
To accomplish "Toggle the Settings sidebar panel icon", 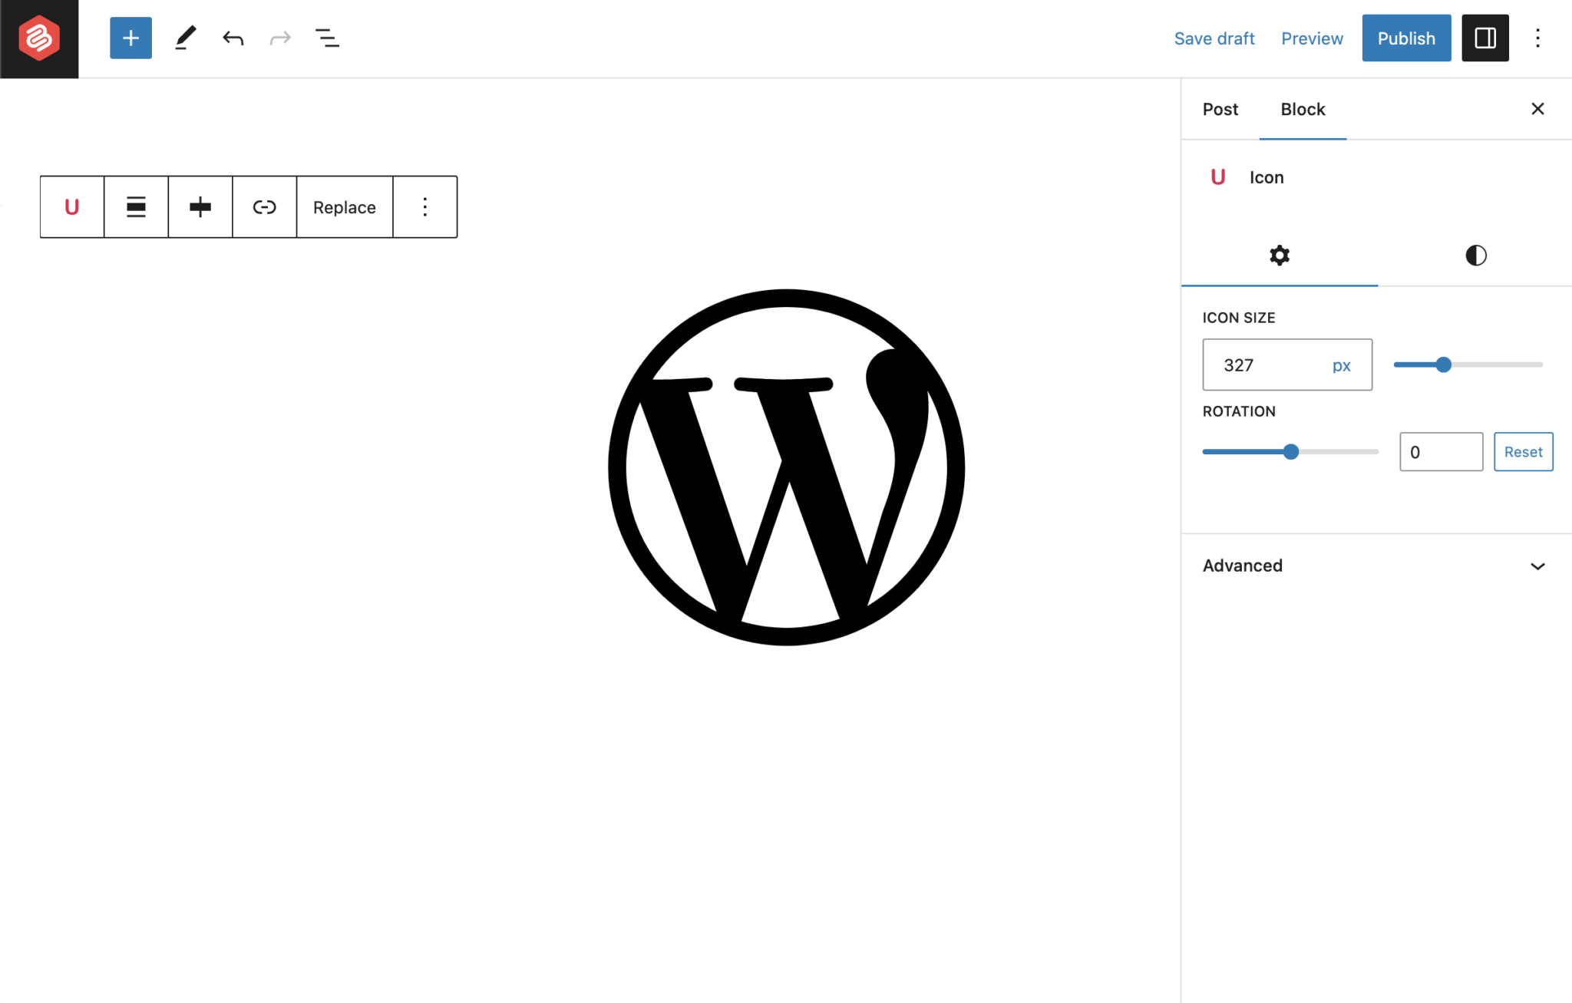I will point(1484,38).
